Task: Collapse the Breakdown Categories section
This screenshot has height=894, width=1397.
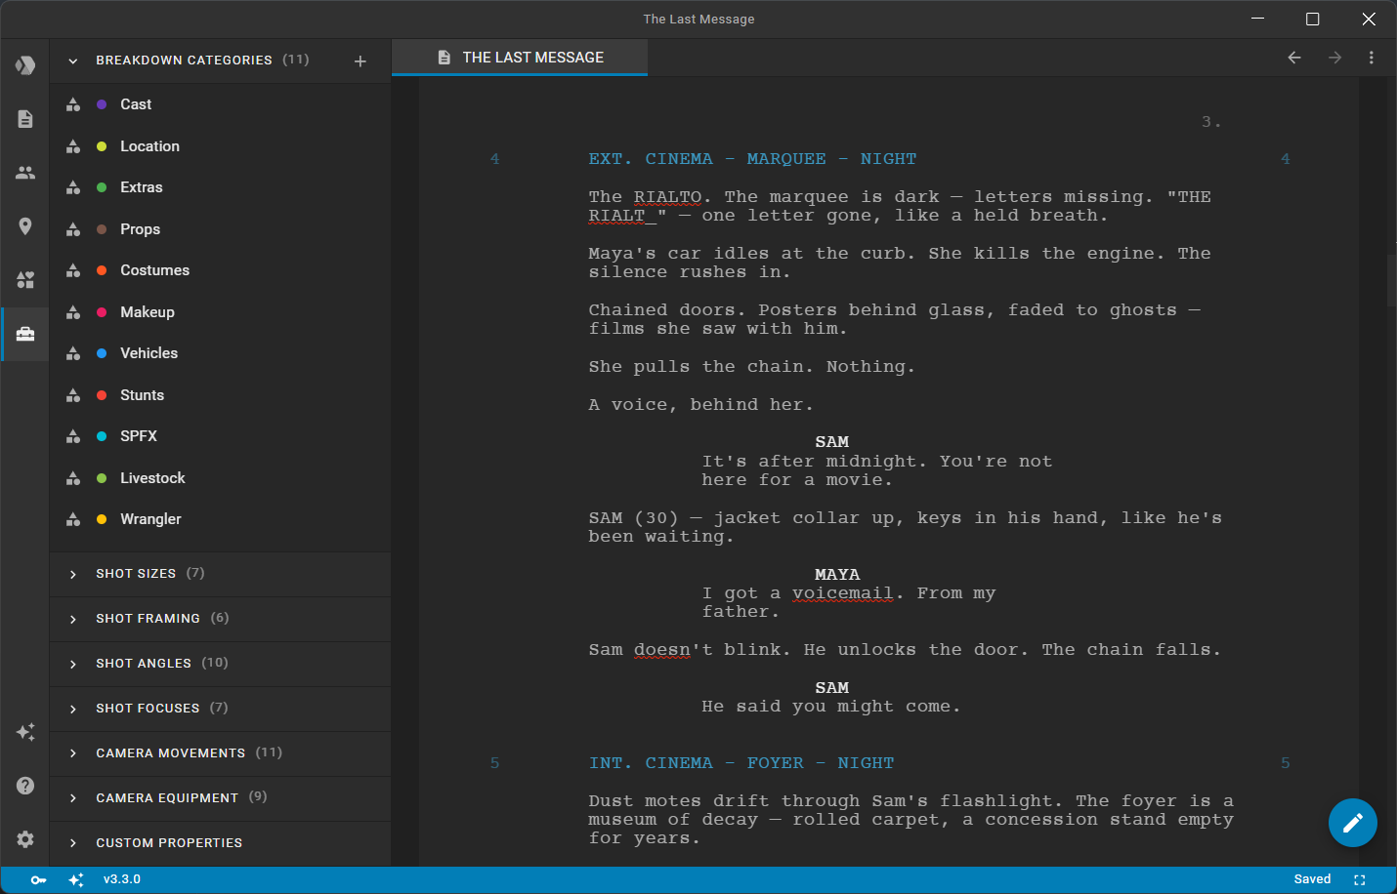Action: [x=73, y=61]
